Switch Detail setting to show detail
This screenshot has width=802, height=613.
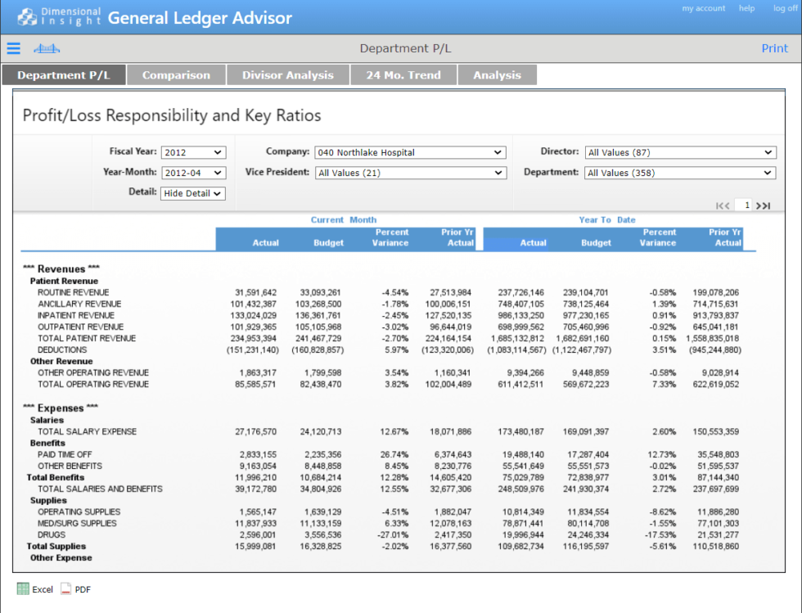click(193, 193)
